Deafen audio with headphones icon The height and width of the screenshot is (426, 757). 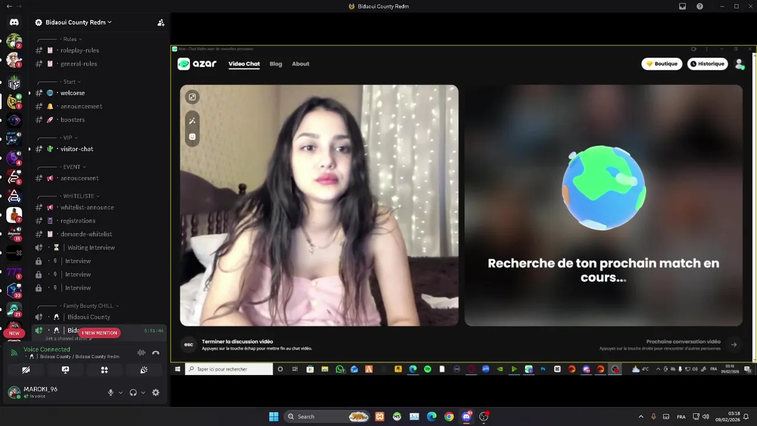coord(133,392)
